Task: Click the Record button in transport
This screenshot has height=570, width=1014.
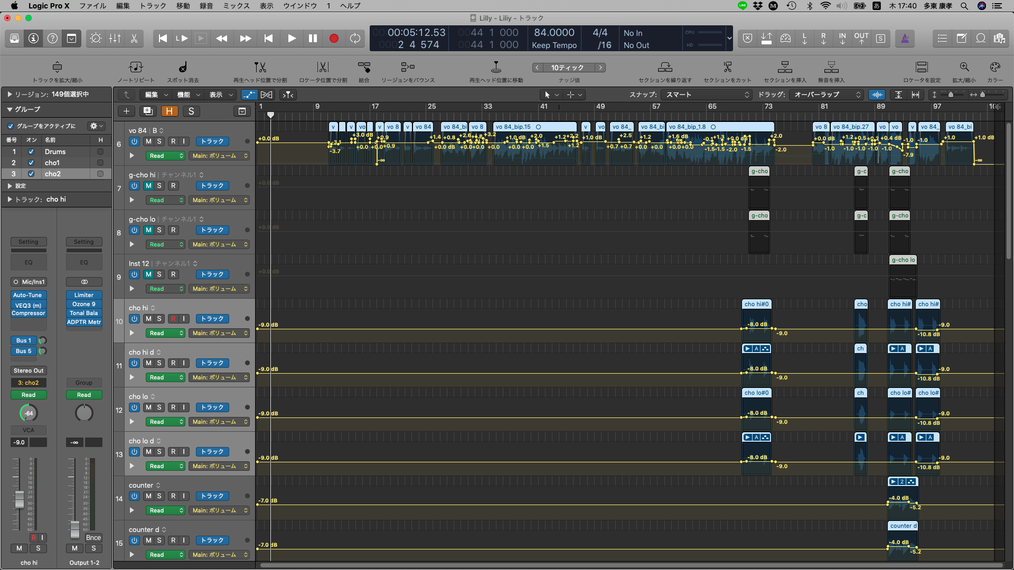Action: tap(334, 39)
